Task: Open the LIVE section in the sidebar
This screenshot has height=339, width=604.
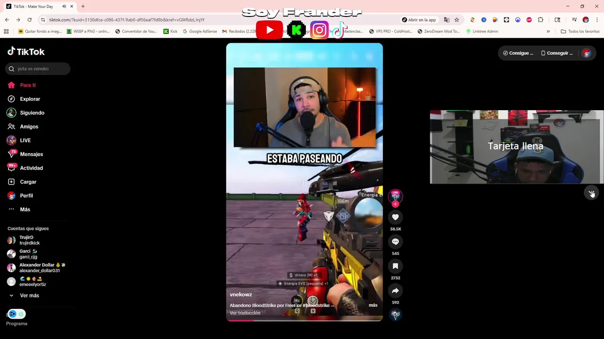Action: click(x=19, y=140)
